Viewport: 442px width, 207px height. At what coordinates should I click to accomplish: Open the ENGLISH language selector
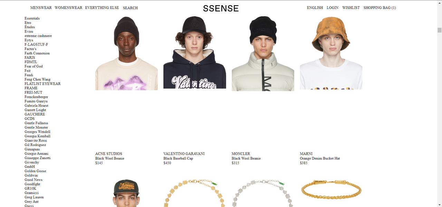coord(315,8)
